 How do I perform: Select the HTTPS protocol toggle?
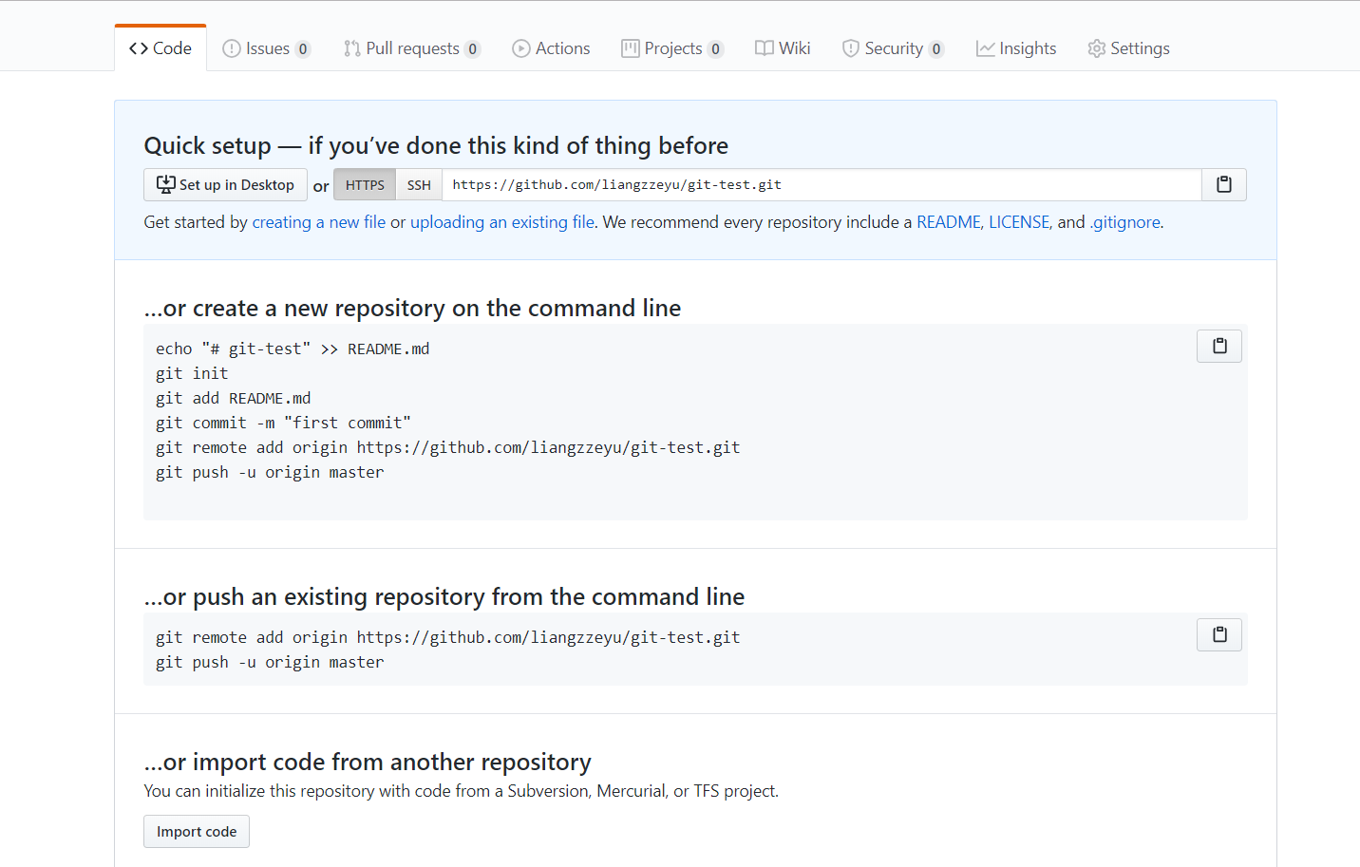pos(365,185)
